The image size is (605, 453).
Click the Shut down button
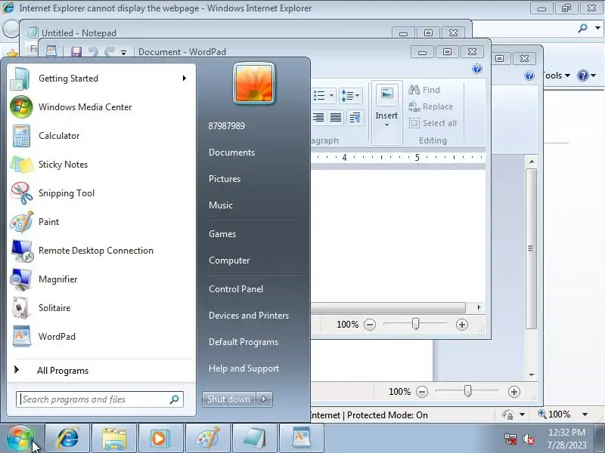(229, 399)
